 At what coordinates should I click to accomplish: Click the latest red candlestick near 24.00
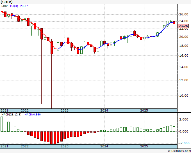[x=174, y=23]
